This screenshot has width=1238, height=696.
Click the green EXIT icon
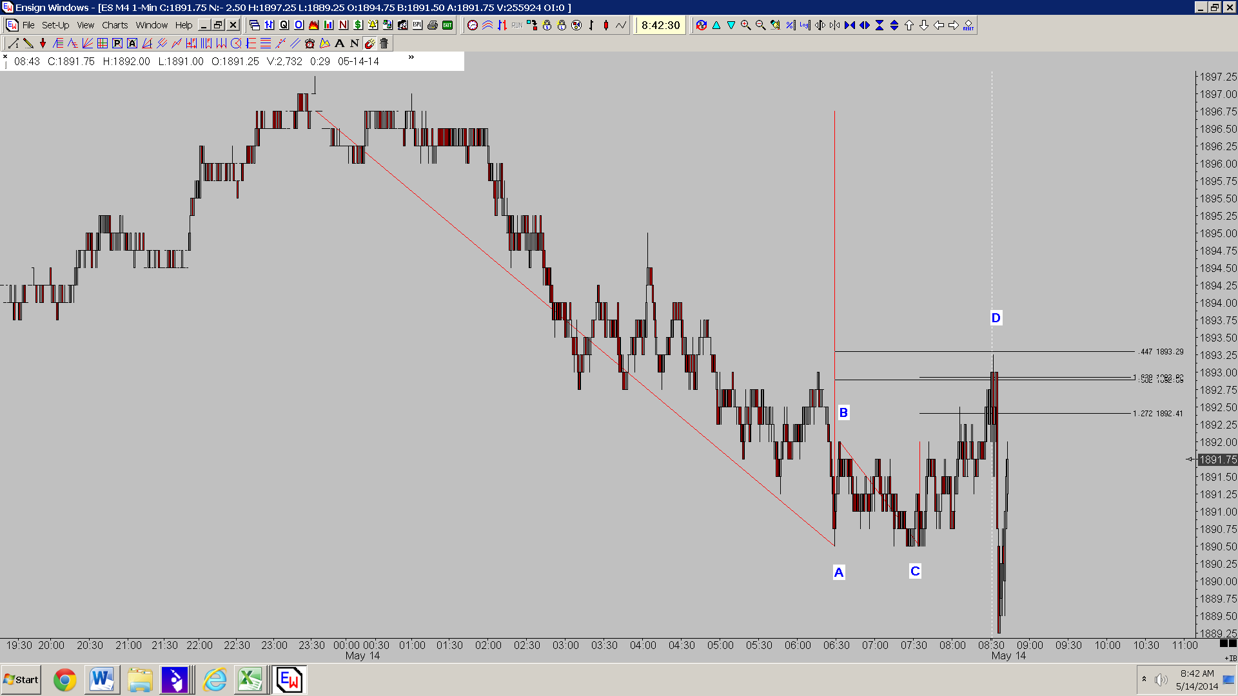click(x=447, y=25)
